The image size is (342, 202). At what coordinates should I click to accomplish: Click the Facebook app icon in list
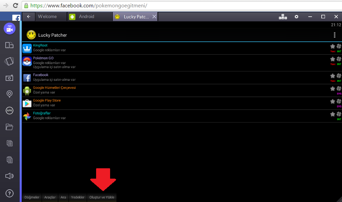point(27,78)
